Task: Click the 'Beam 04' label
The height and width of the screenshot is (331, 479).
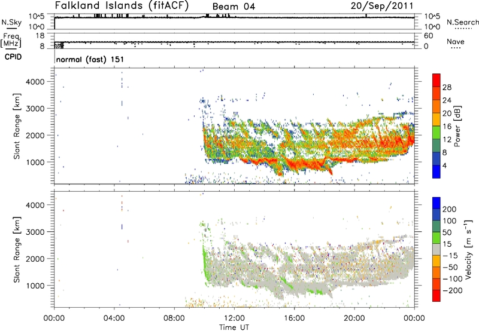Action: pos(234,7)
